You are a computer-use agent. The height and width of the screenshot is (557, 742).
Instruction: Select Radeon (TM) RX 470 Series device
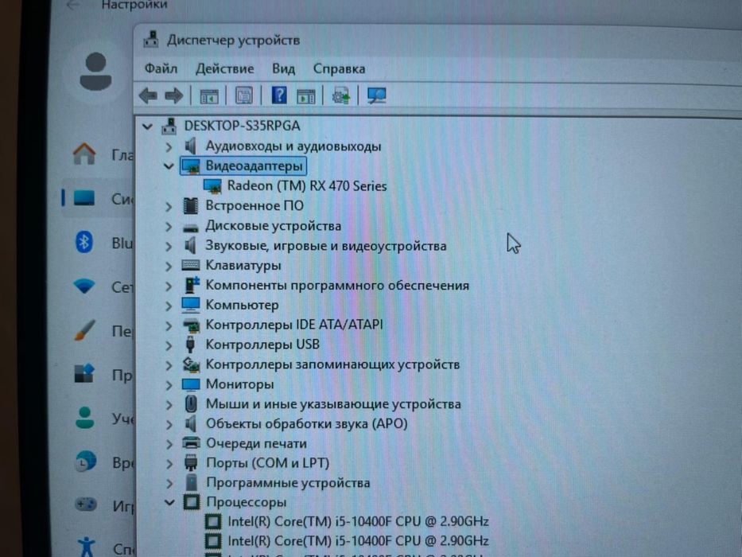(x=307, y=186)
